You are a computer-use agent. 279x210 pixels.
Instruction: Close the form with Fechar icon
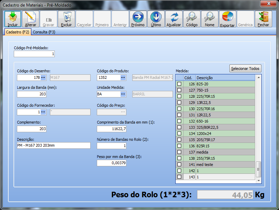(263, 19)
